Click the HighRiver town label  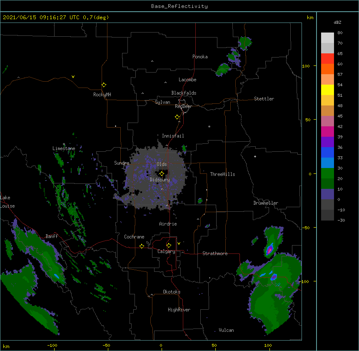179,310
